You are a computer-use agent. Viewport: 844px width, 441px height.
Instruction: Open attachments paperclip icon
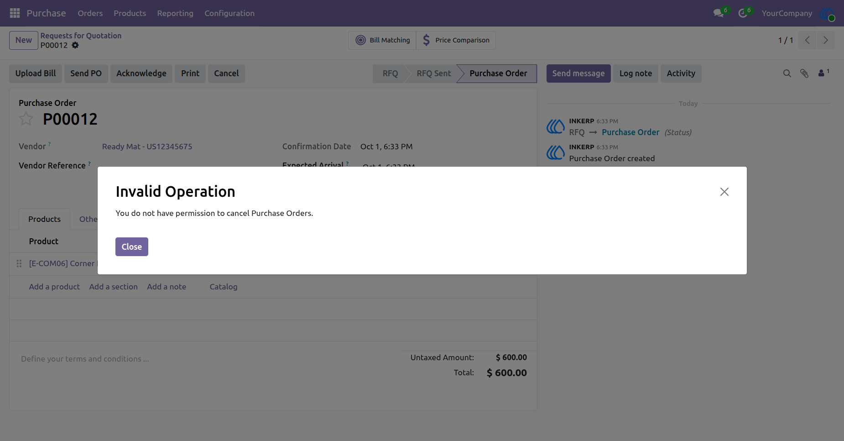point(804,73)
